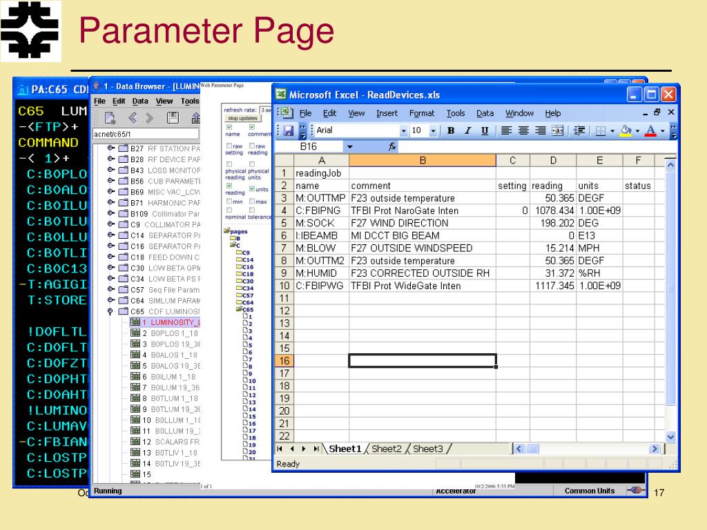This screenshot has height=530, width=707.
Task: Uncheck the units checkbox
Action: (252, 189)
